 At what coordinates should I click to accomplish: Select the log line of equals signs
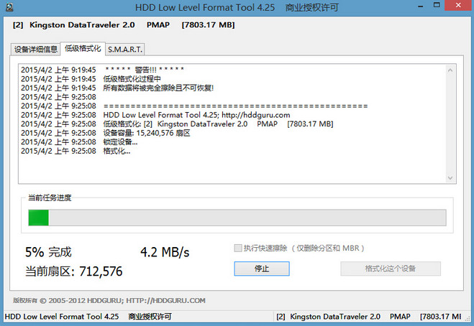tap(194, 106)
